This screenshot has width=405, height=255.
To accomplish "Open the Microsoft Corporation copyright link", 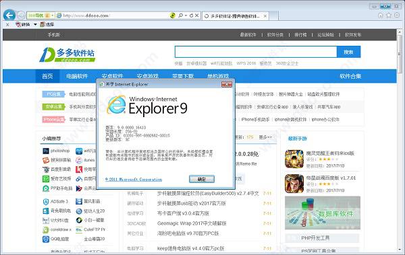I will (134, 179).
